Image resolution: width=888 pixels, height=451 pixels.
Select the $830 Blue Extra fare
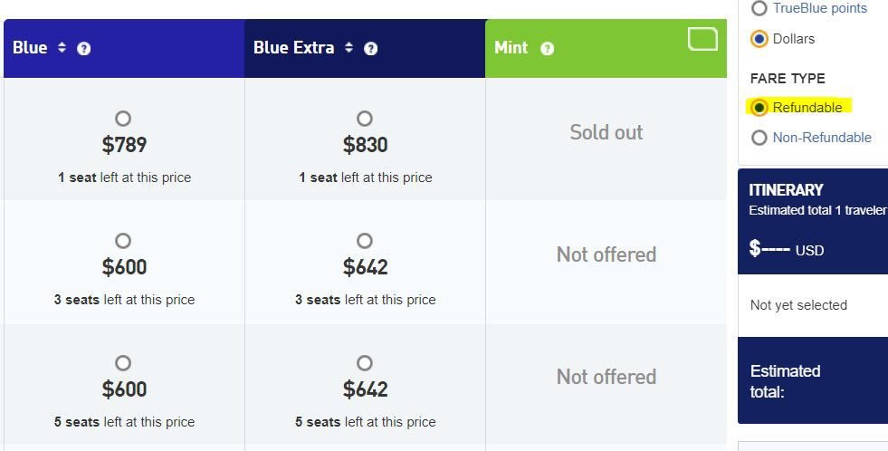[x=365, y=119]
